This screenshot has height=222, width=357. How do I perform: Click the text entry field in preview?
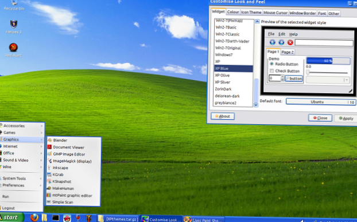coord(324,43)
